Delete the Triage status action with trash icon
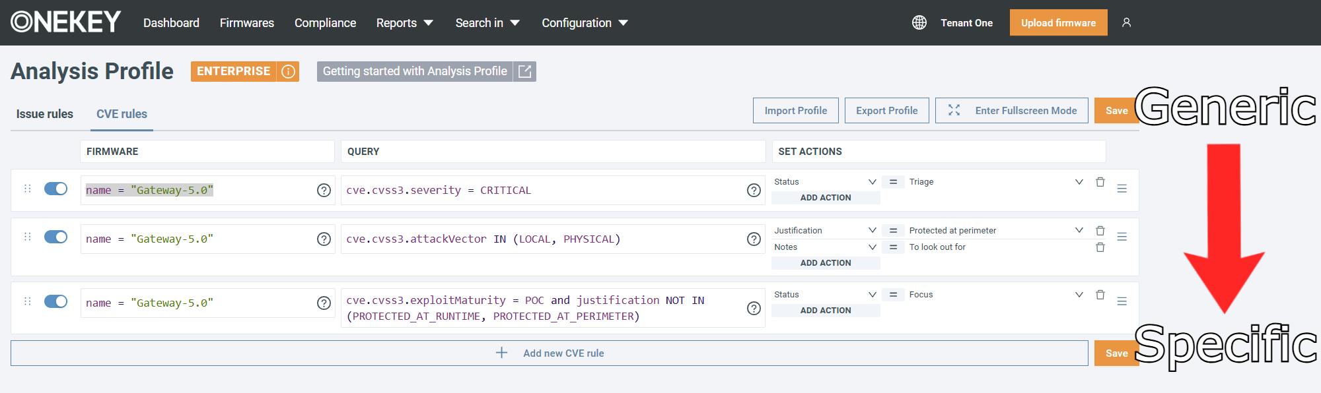The width and height of the screenshot is (1321, 393). click(1100, 182)
